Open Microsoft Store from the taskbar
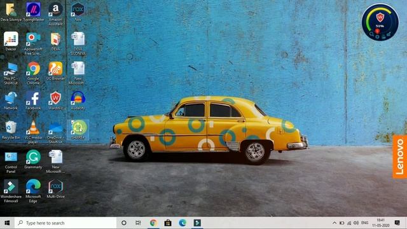This screenshot has width=407, height=229. click(x=168, y=223)
